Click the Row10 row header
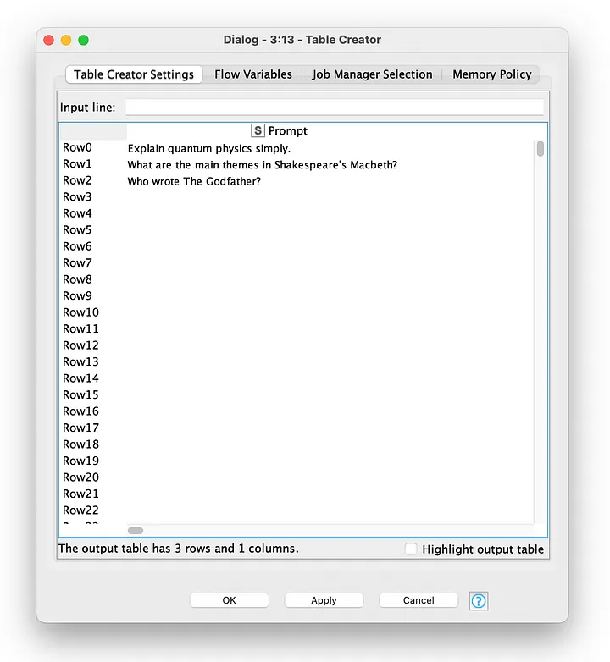 click(x=80, y=312)
